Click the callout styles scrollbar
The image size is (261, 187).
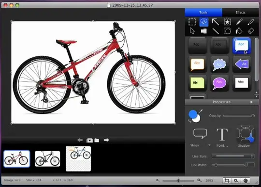pyautogui.click(x=257, y=59)
